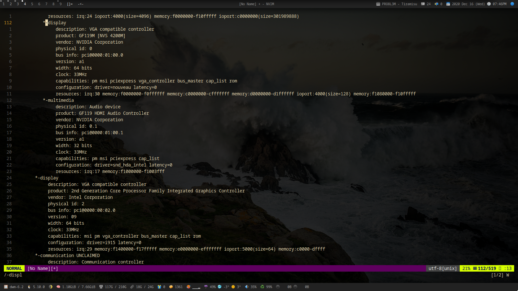Click the blue globe icon in top bar
Image resolution: width=518 pixels, height=291 pixels.
click(512, 4)
